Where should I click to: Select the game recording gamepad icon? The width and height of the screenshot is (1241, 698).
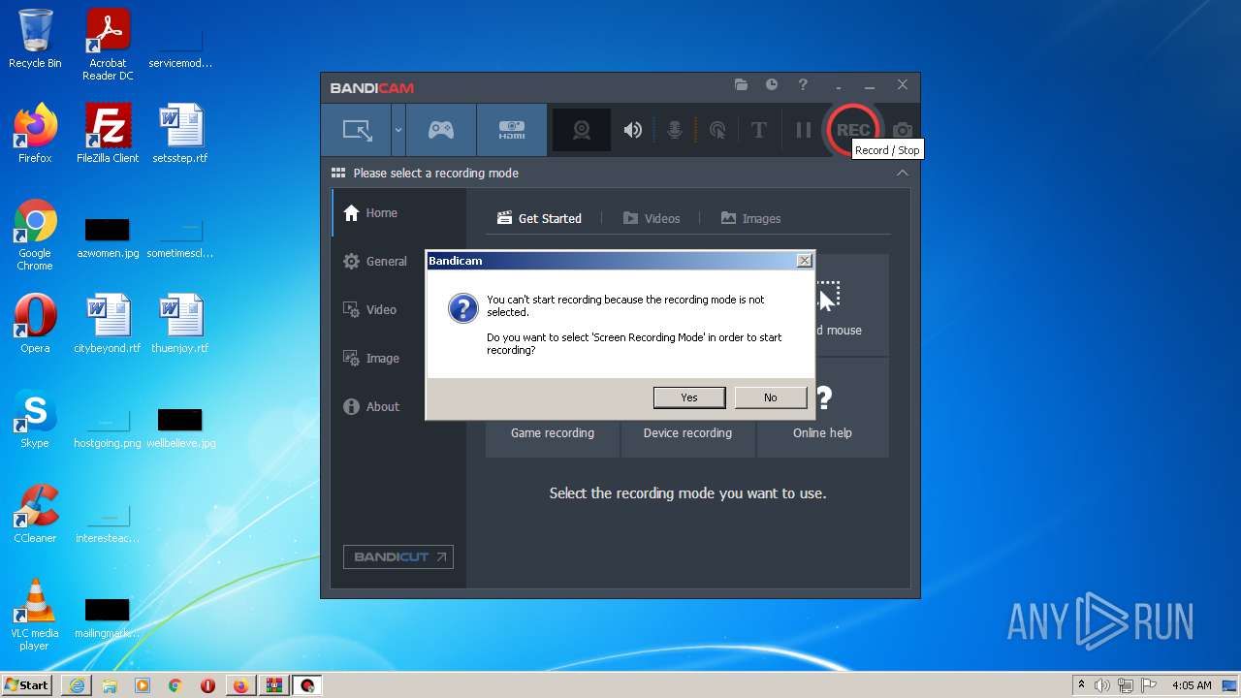click(441, 130)
